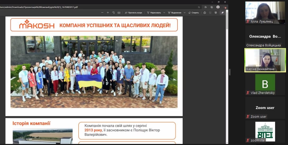
Task: Click the Прочесть вслух button
Action: coord(134,13)
